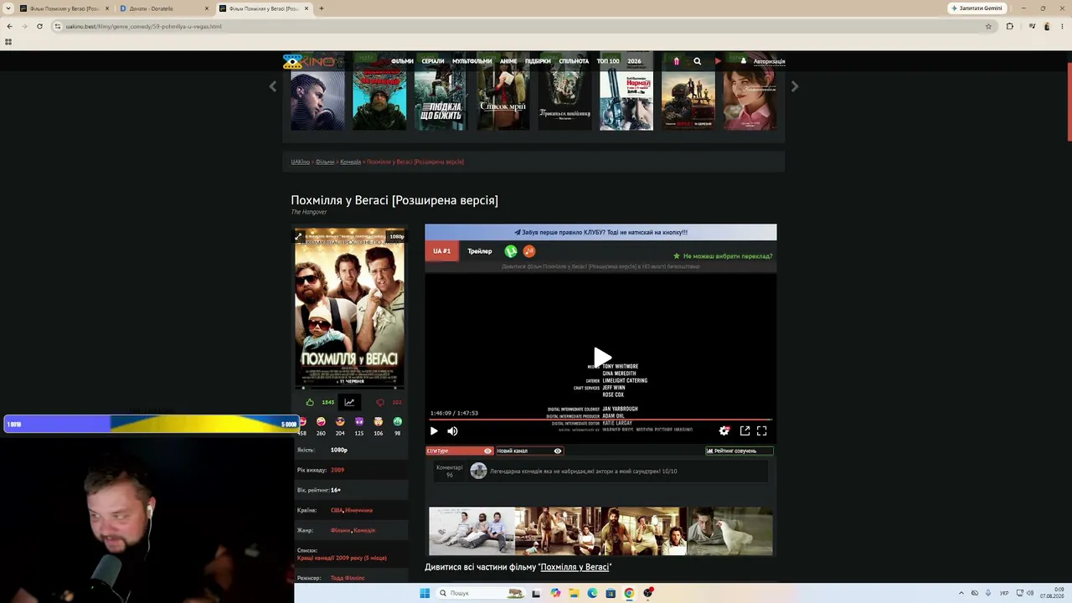1072x603 pixels.
Task: Show the previous movies in the carousel
Action: click(x=272, y=86)
